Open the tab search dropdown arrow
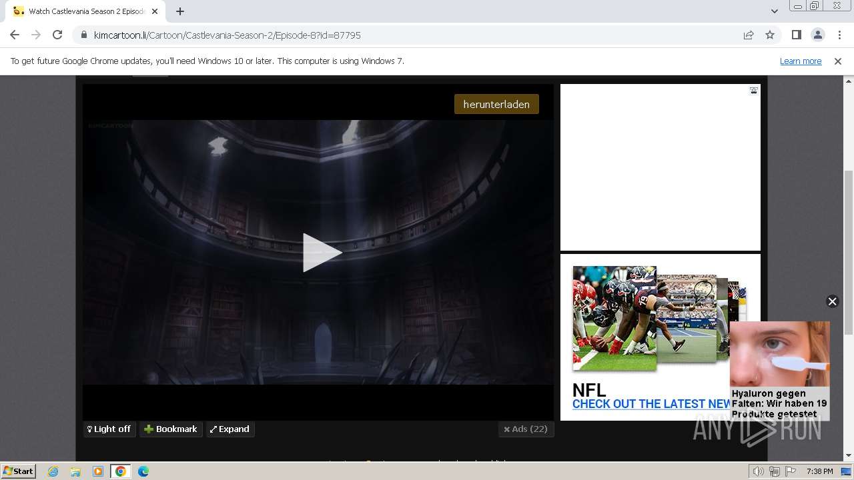This screenshot has width=854, height=480. tap(774, 11)
